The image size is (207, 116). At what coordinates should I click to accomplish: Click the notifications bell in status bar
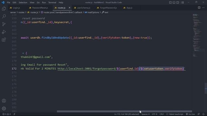pyautogui.click(x=203, y=114)
